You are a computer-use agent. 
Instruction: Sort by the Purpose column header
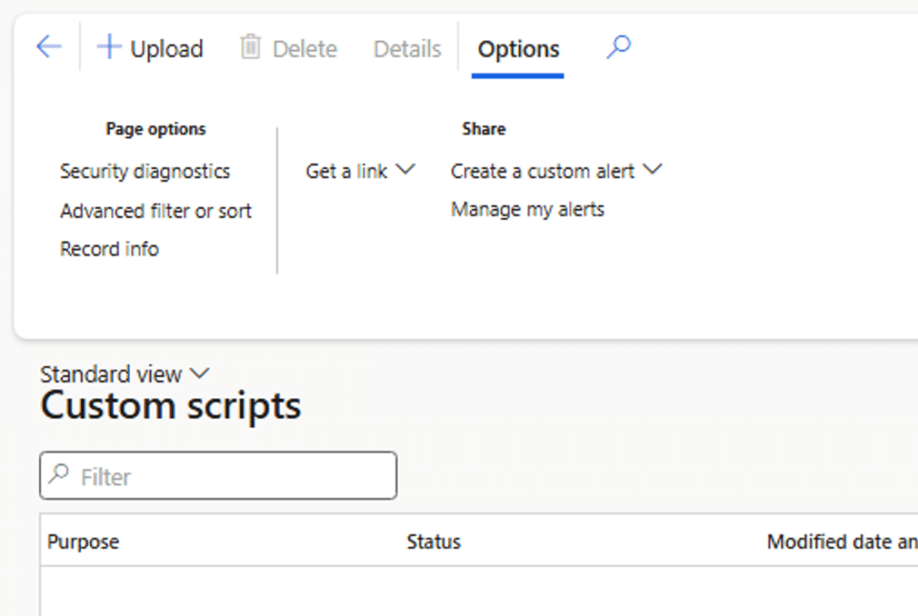pyautogui.click(x=83, y=542)
